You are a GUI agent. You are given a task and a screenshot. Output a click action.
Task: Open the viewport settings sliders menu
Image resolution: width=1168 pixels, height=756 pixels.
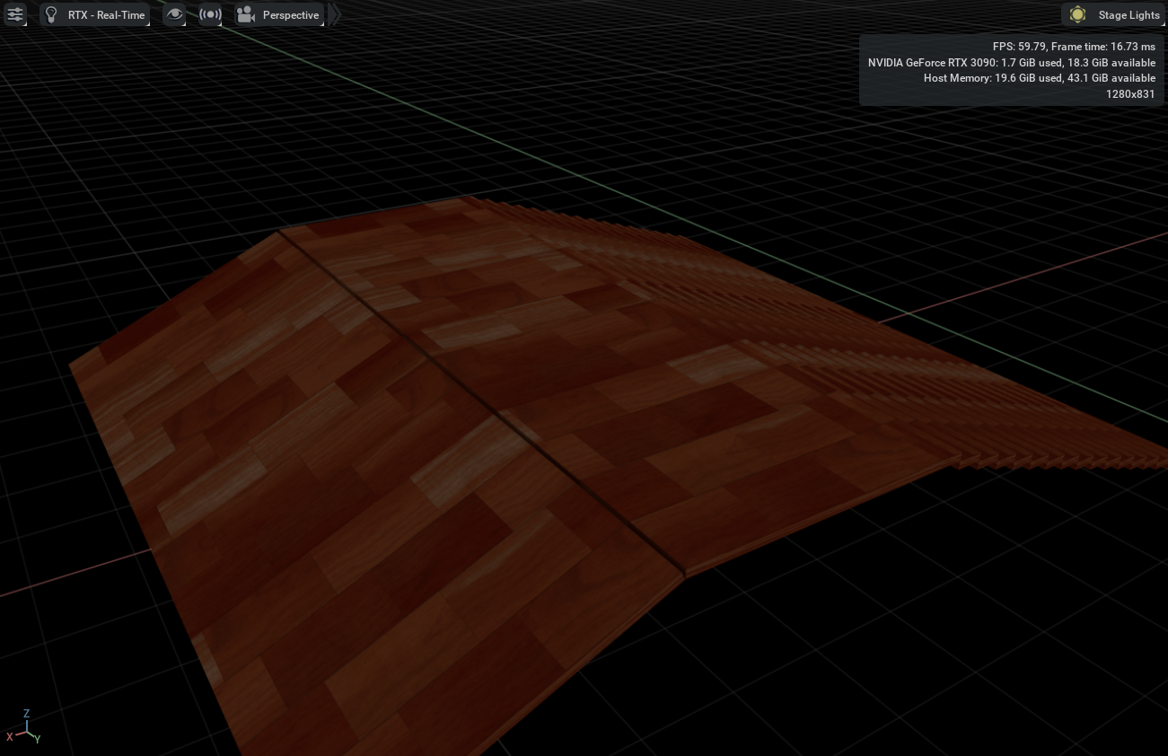pos(15,14)
